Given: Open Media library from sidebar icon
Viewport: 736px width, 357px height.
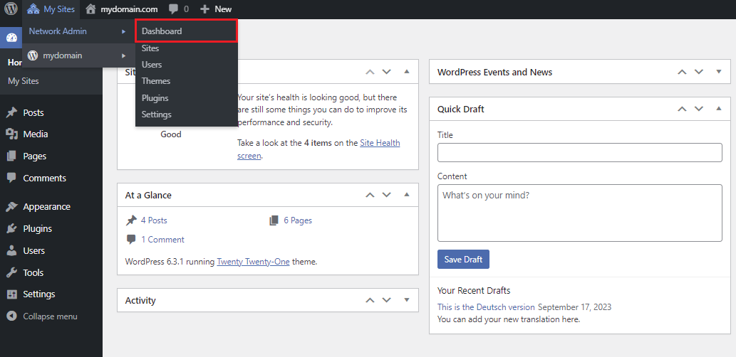Looking at the screenshot, I should (11, 134).
